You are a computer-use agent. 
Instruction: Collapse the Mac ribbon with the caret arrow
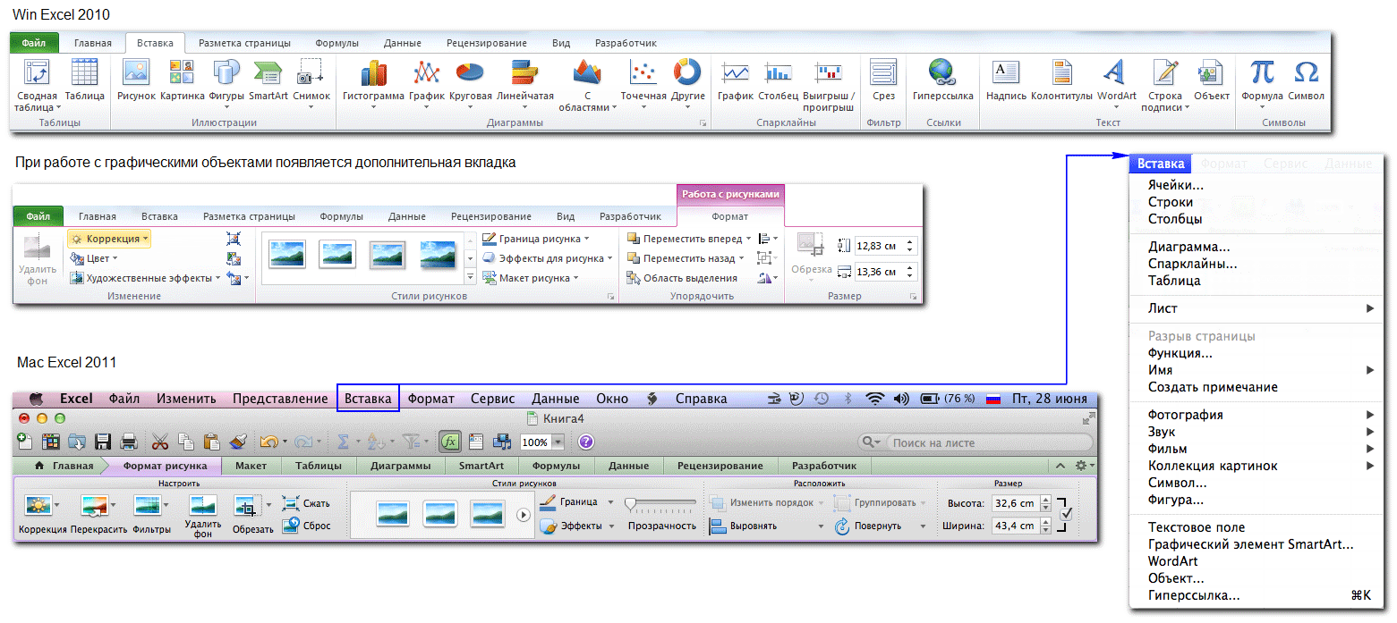(1061, 466)
